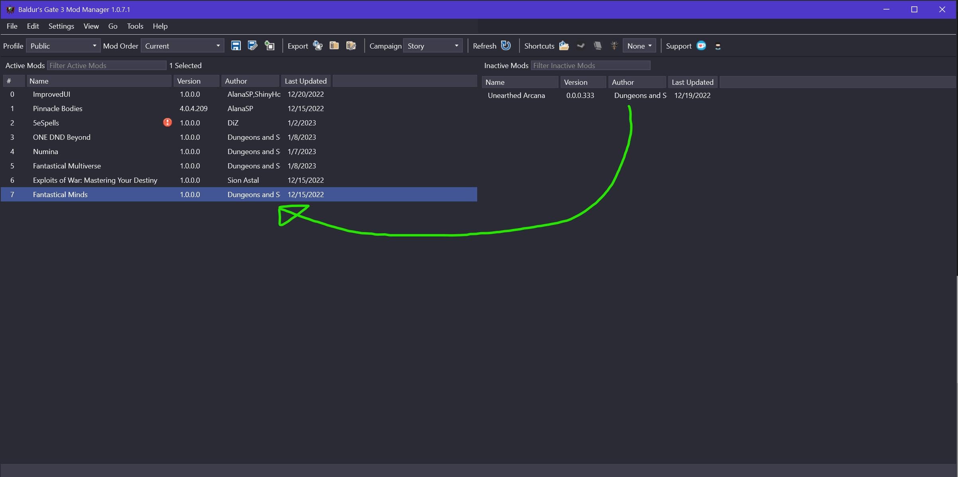Select Fantastical Minds active mod
Image resolution: width=958 pixels, height=477 pixels.
point(60,194)
